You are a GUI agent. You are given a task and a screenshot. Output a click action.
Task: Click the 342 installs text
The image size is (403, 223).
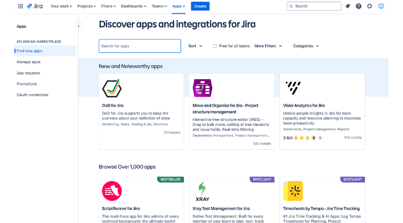262,143
